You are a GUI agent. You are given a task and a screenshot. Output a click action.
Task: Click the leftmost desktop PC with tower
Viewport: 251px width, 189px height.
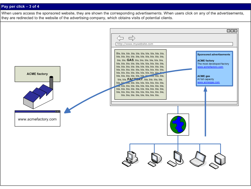tap(130, 159)
